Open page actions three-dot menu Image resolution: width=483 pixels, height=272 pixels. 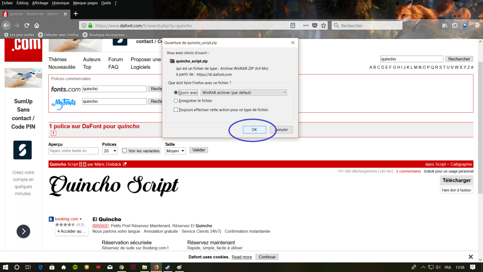[306, 25]
